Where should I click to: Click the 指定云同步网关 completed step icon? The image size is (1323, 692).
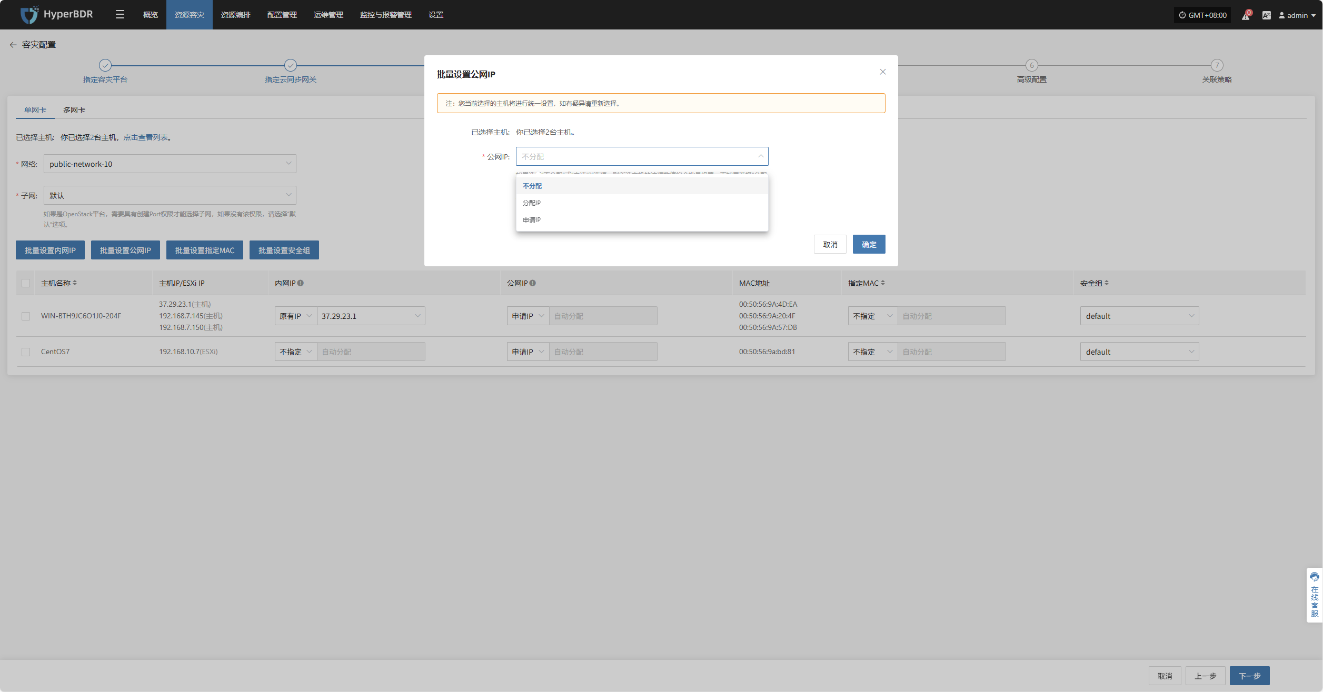291,65
